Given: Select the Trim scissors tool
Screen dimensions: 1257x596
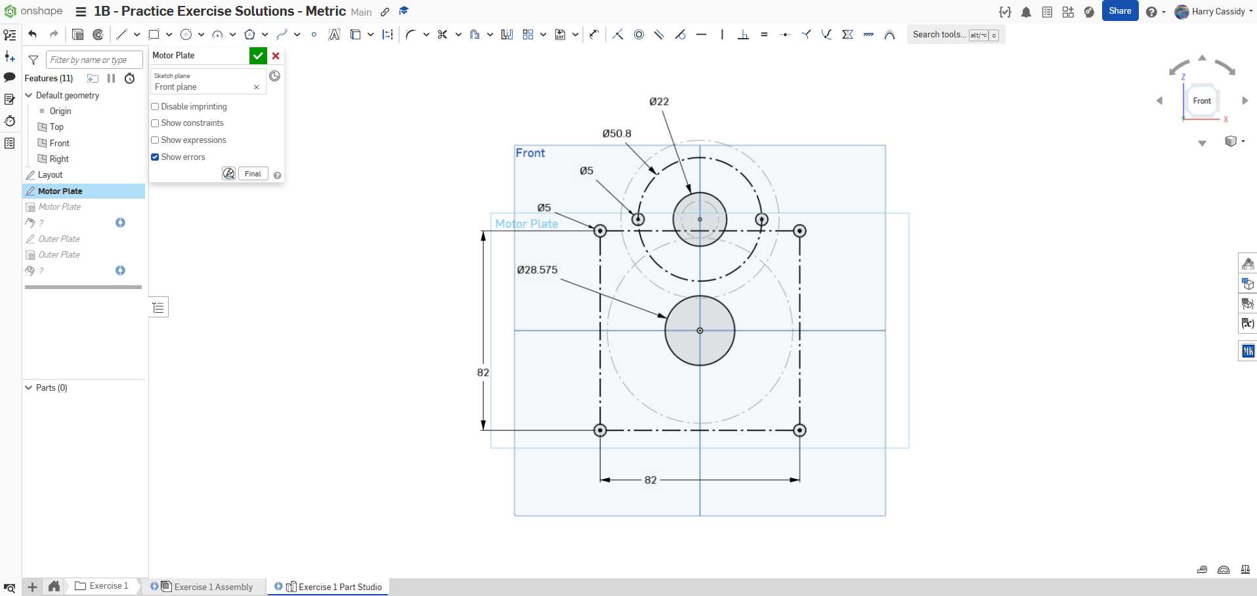Looking at the screenshot, I should [x=442, y=35].
